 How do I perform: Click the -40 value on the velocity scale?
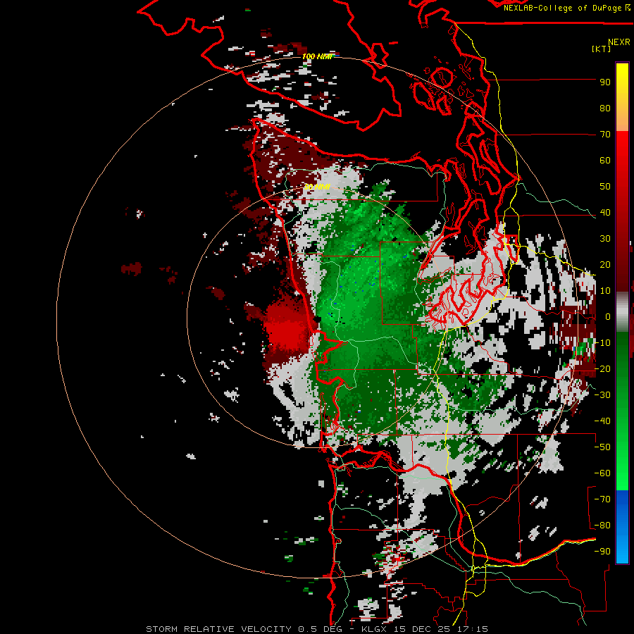point(602,421)
